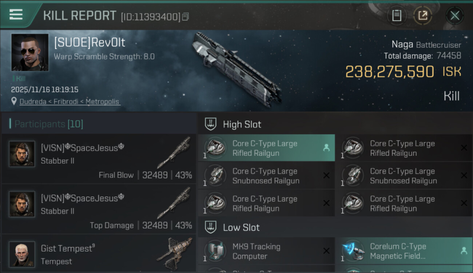Copy the kill report ID

click(x=186, y=17)
